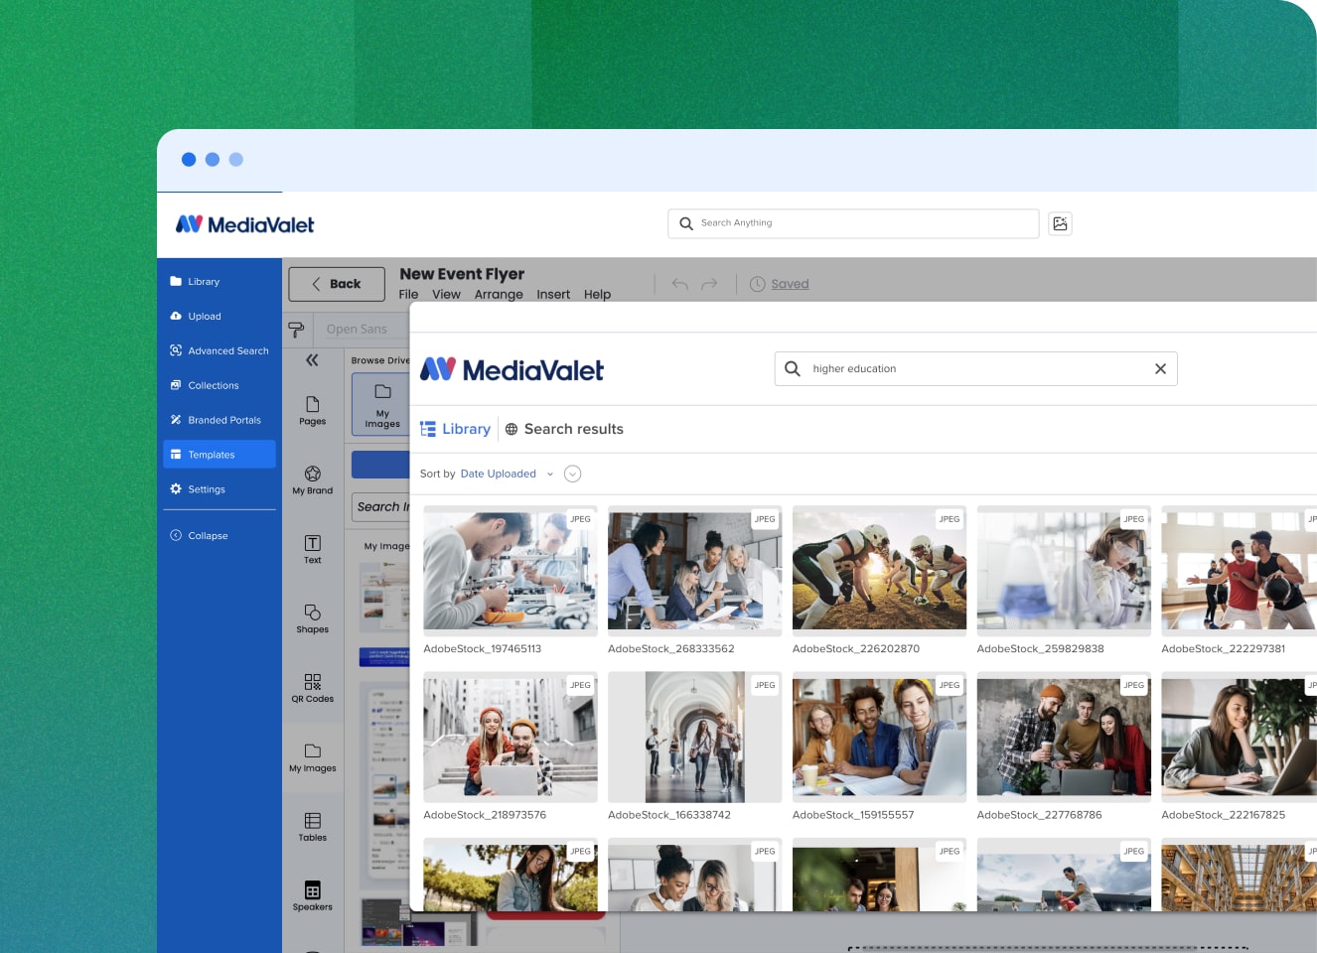
Task: Open the Arrange menu
Action: coord(499,295)
